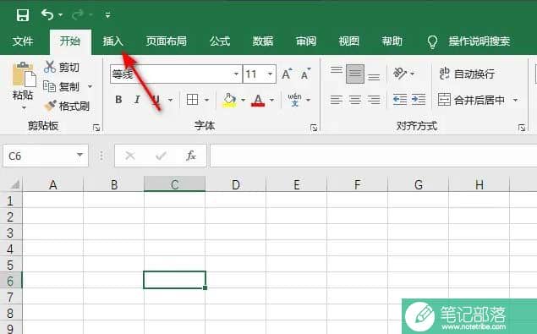Click the 粘贴 paste clipboard icon
The height and width of the screenshot is (334, 537).
pos(24,74)
